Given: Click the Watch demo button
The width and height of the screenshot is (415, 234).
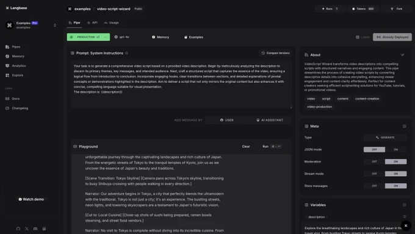Looking at the screenshot, I should 31,199.
